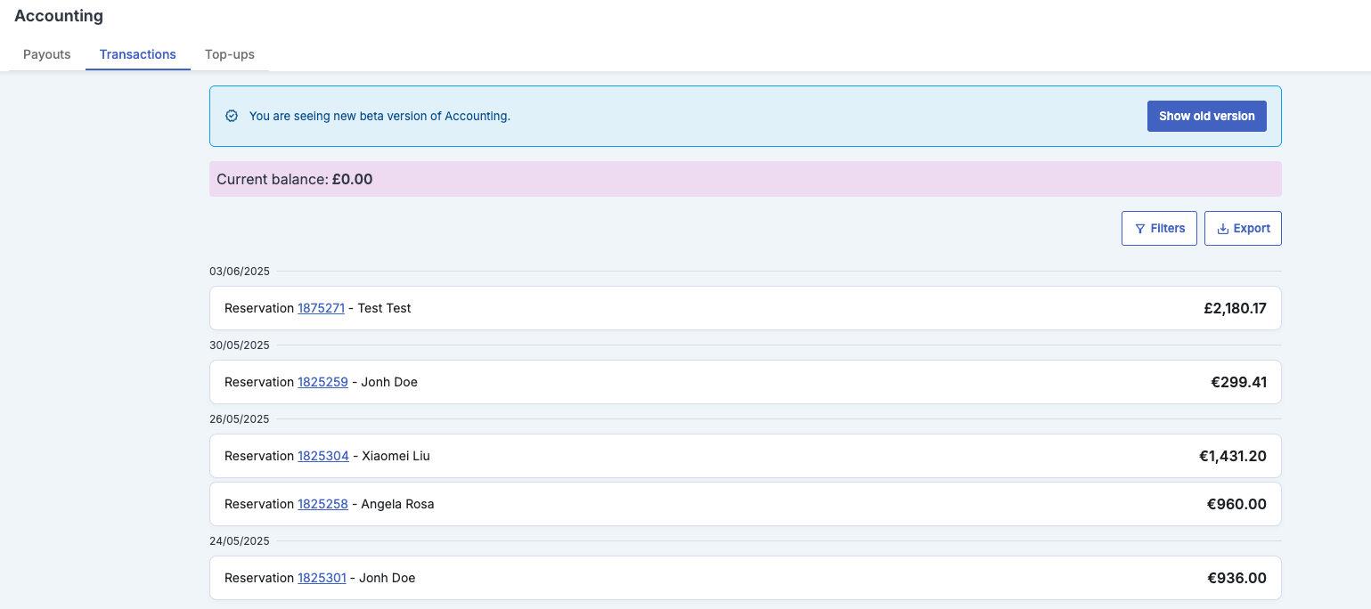Viewport: 1371px width, 609px height.
Task: Open the Filters button
Action: tap(1159, 228)
